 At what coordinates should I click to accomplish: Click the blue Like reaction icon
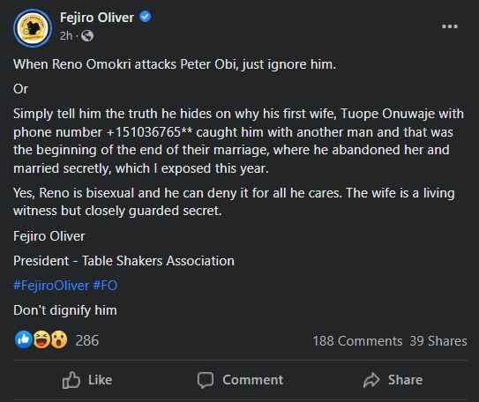click(24, 339)
